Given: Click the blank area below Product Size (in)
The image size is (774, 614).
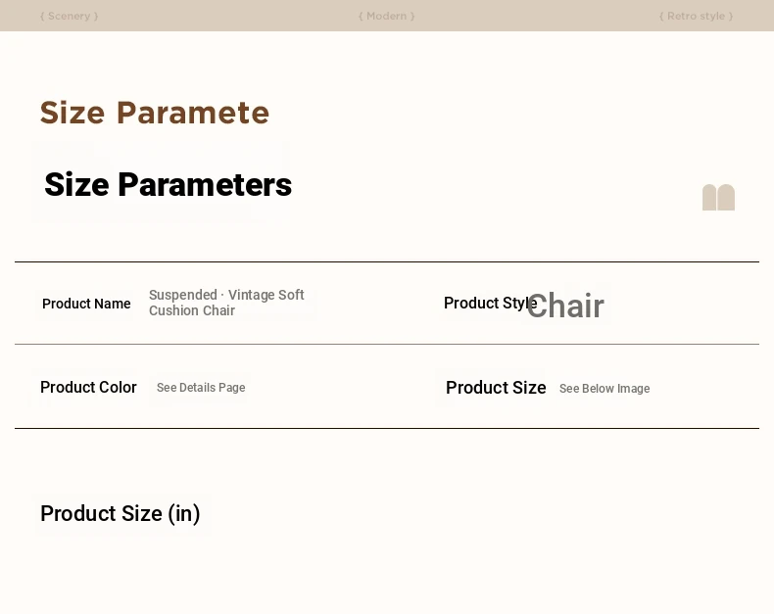Looking at the screenshot, I should [386, 578].
